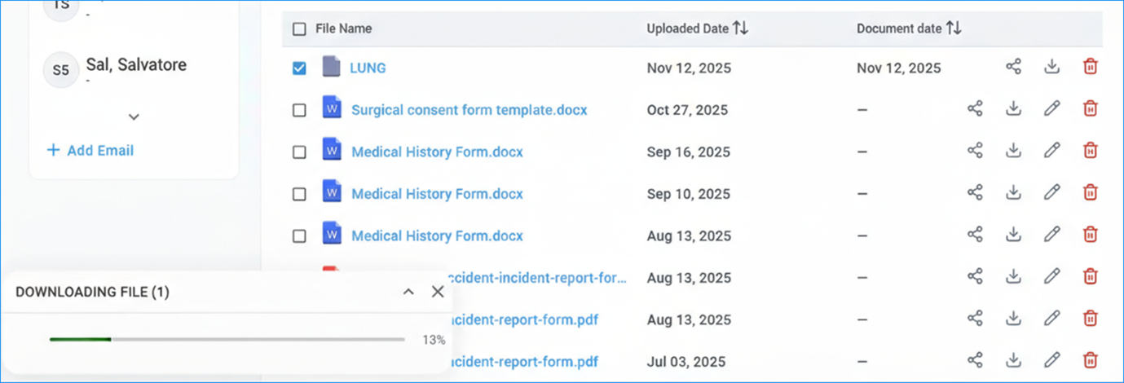
Task: Download the LUNG folder
Action: 1052,68
